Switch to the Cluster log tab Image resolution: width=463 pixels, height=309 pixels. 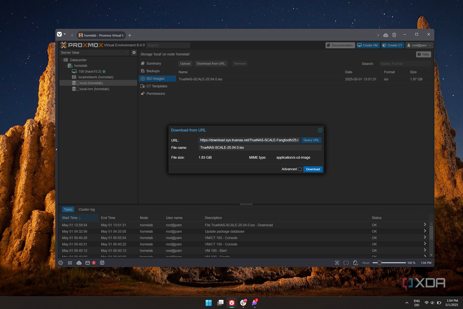tap(87, 210)
